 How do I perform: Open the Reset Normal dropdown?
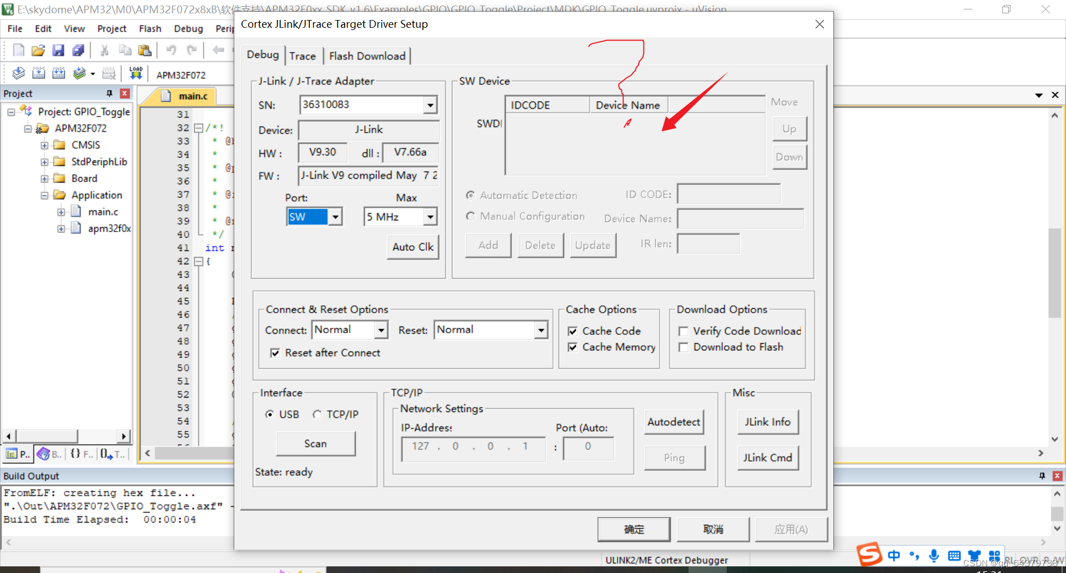pyautogui.click(x=541, y=330)
